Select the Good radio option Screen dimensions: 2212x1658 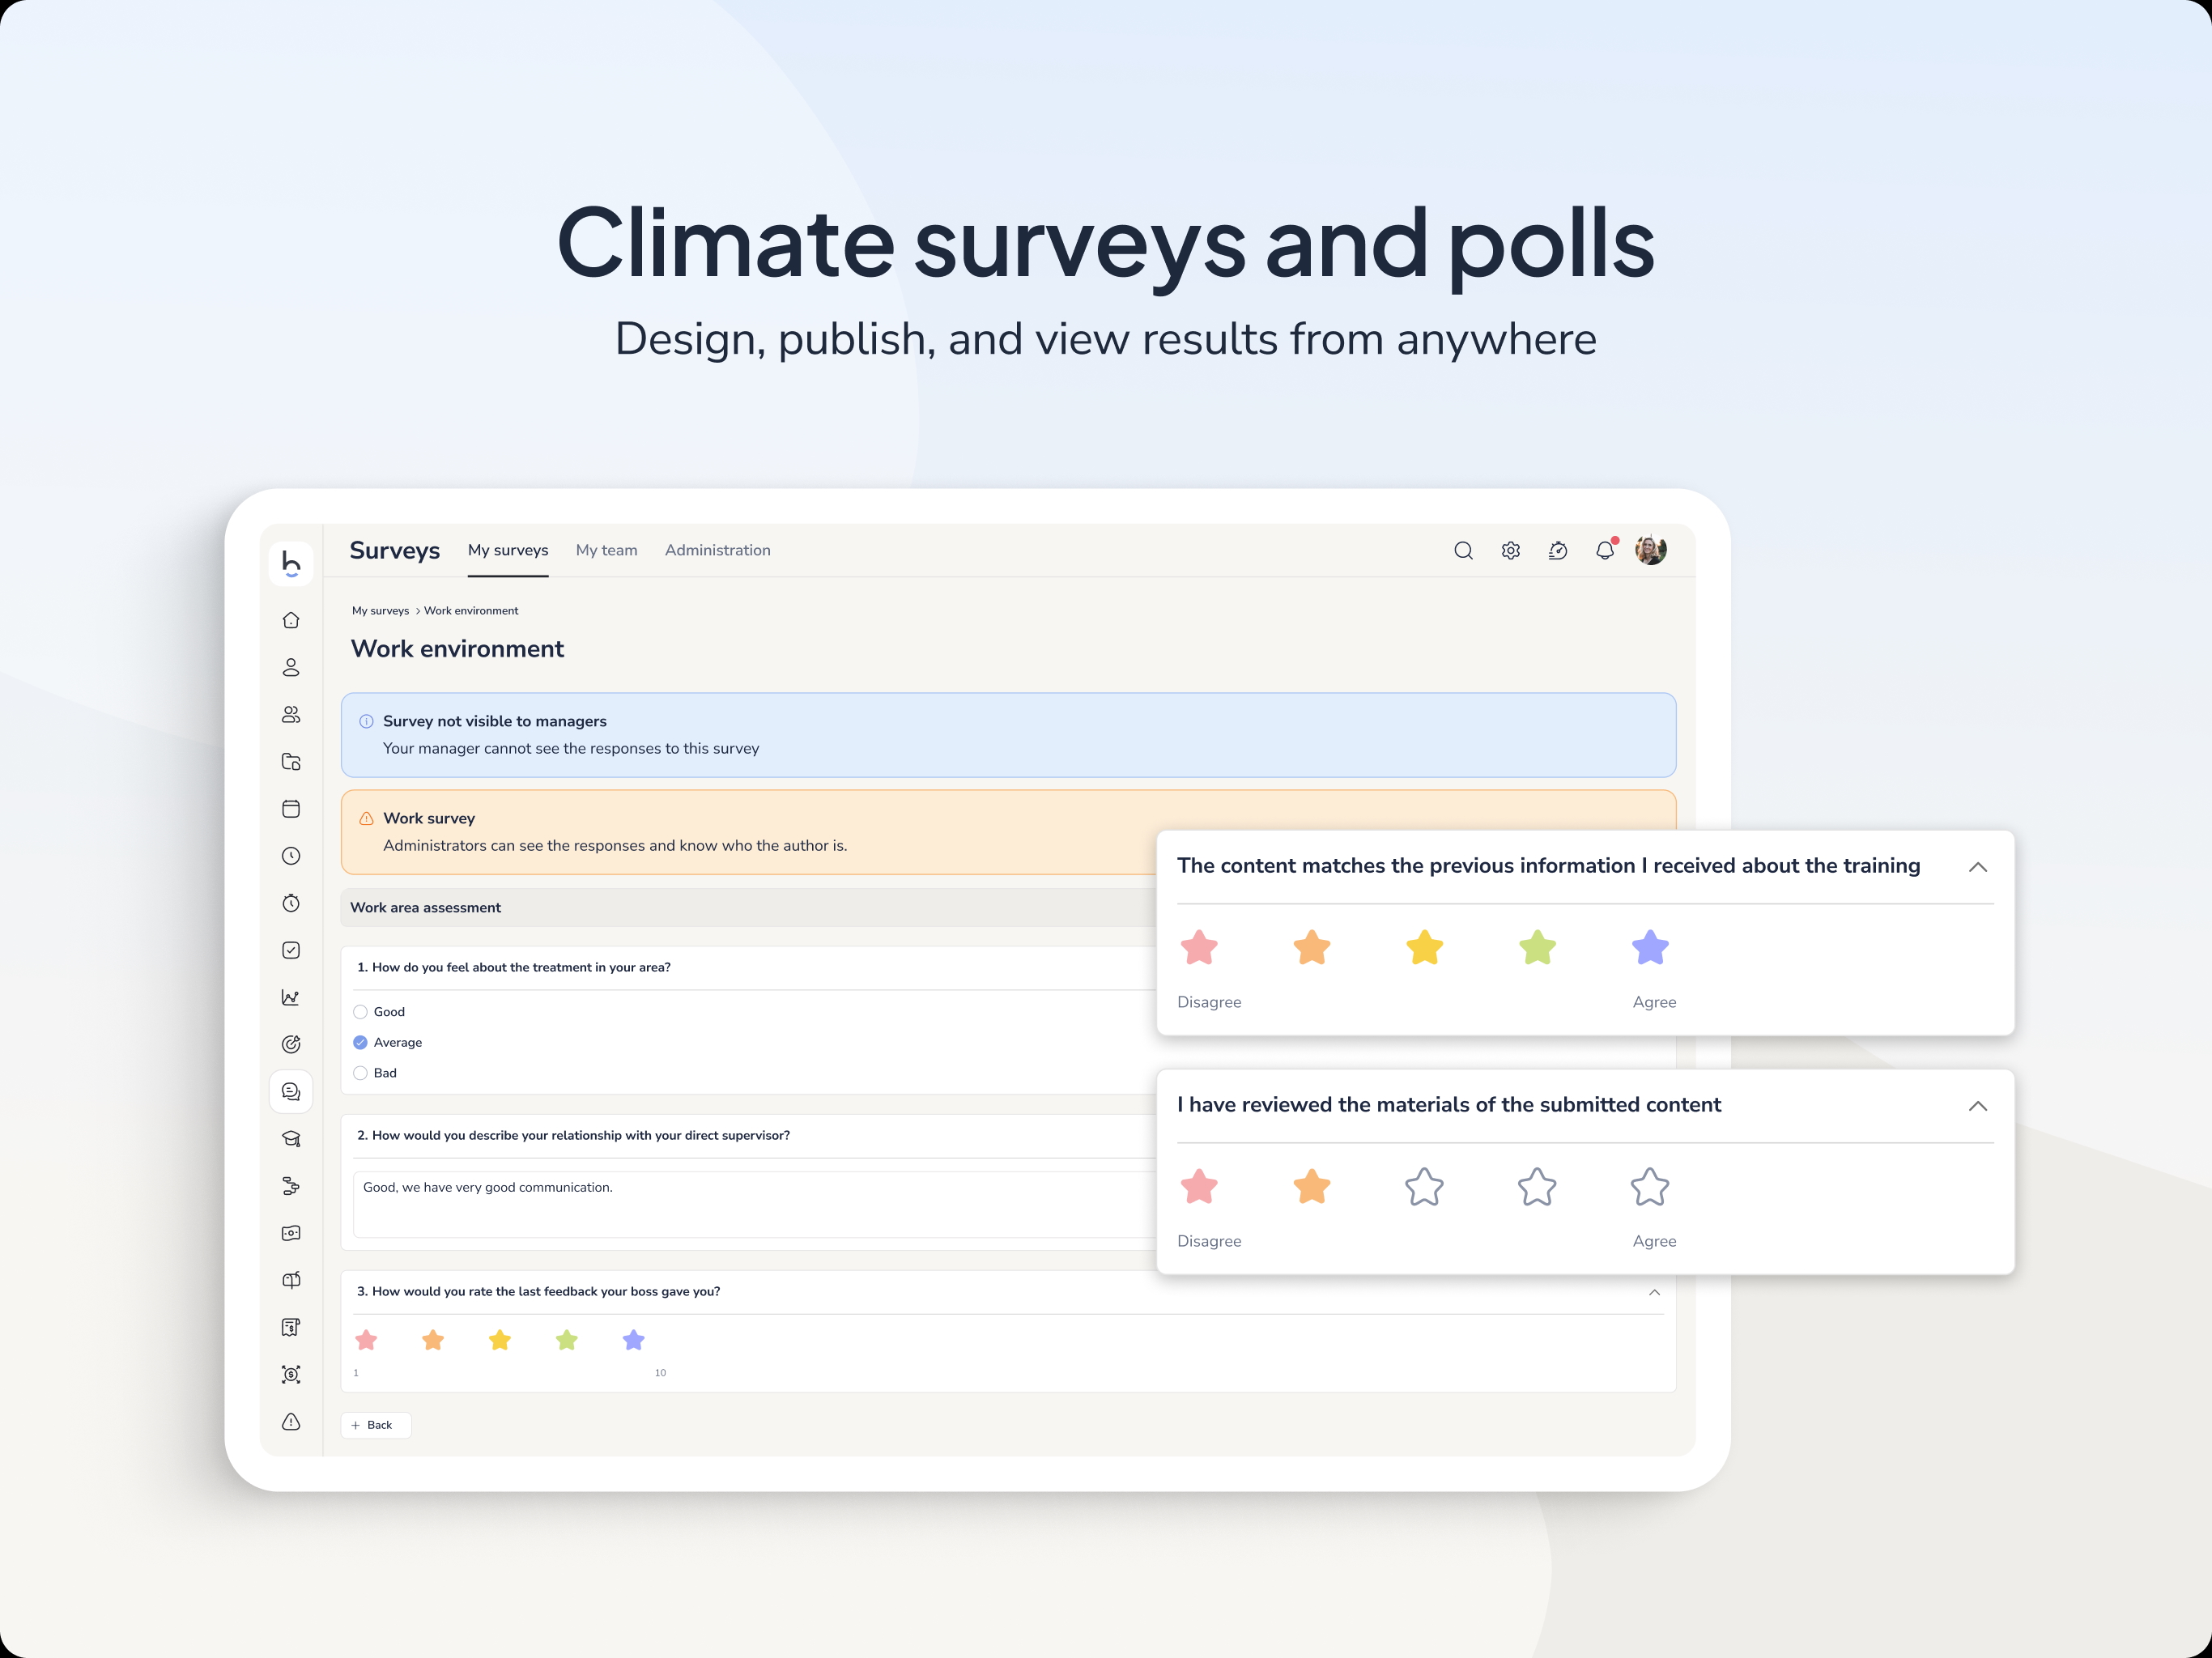(x=360, y=1012)
